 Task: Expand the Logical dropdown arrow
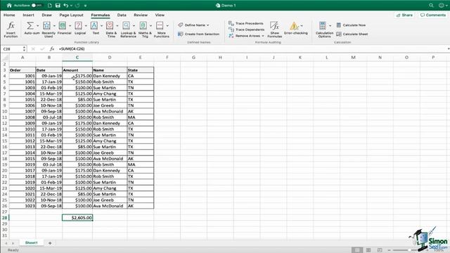coord(86,26)
